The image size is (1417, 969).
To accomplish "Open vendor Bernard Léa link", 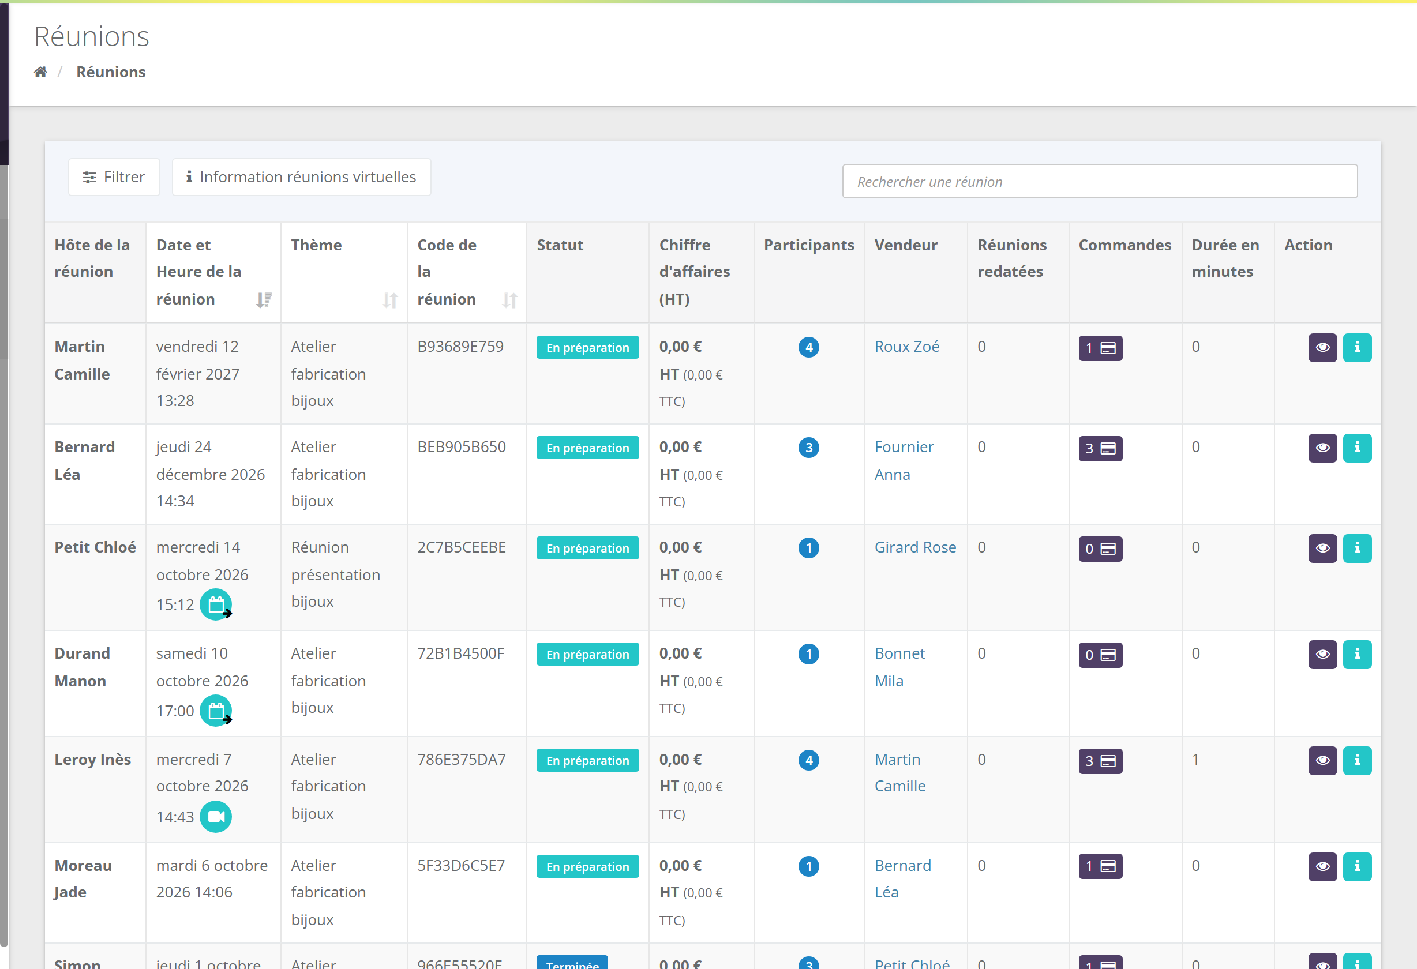I will (x=902, y=879).
